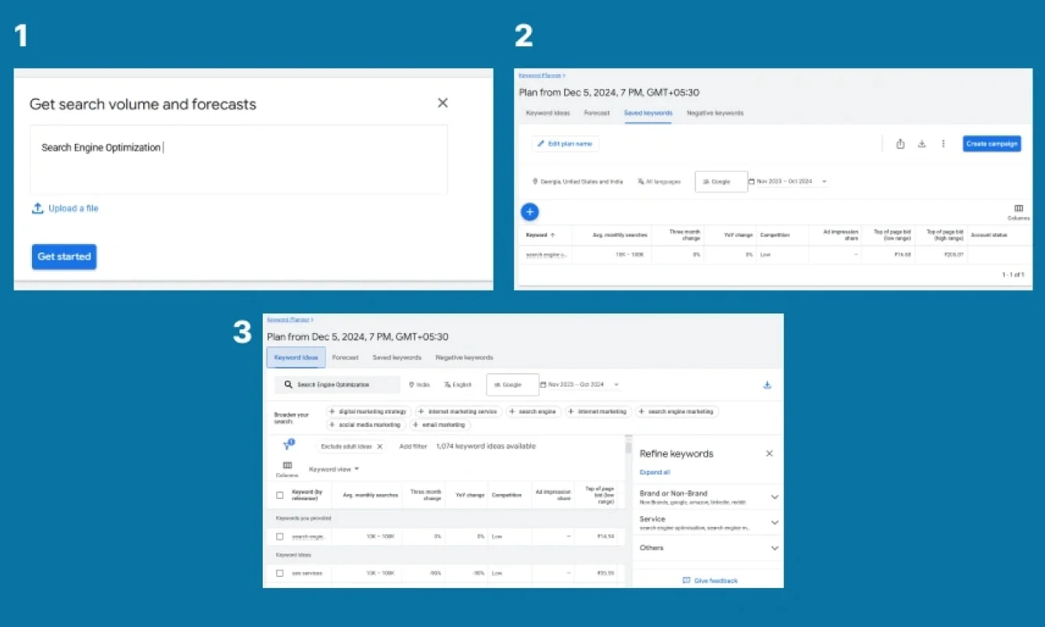The image size is (1045, 627).
Task: Close the Get search volume dialog
Action: point(443,103)
